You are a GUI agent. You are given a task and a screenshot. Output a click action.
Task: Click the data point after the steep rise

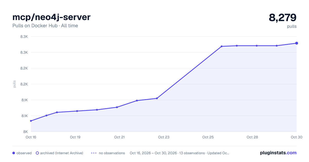tap(221, 46)
